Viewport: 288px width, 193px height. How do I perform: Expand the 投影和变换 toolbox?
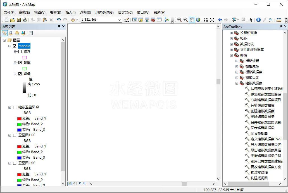[x=231, y=33]
